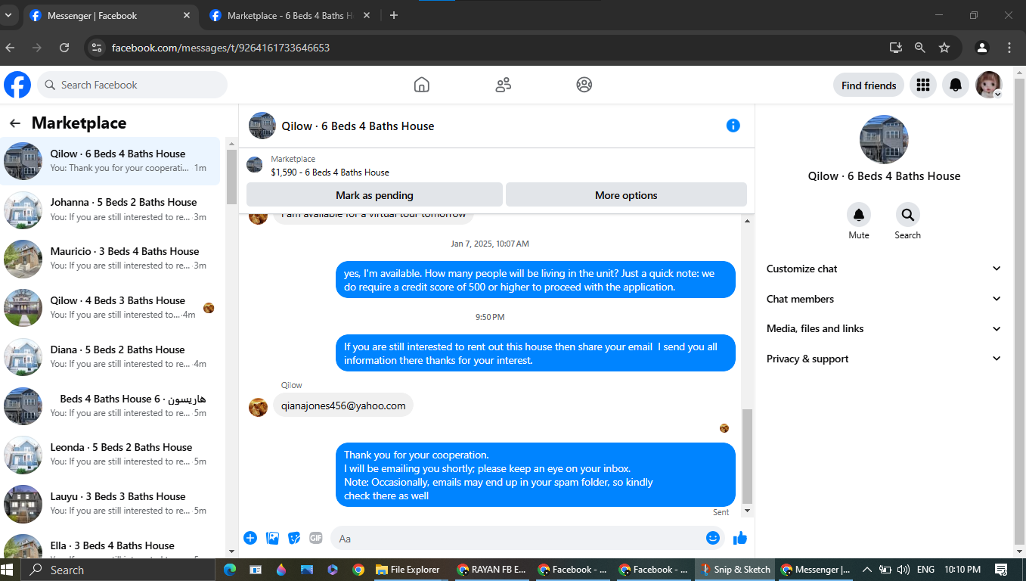
Task: Open the tab search dropdown arrow
Action: 8,15
